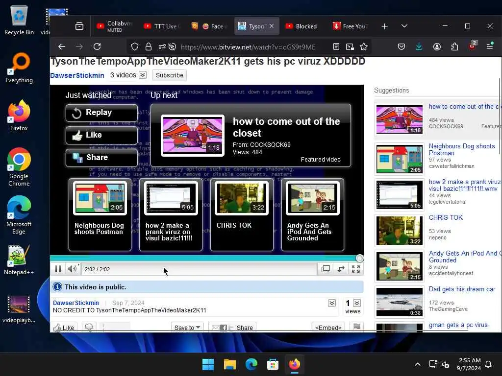502x376 pixels.
Task: Switch to the Blocked tab
Action: [302, 26]
